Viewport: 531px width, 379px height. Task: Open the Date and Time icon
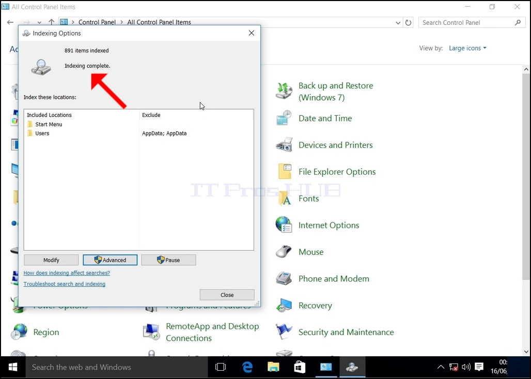point(284,118)
